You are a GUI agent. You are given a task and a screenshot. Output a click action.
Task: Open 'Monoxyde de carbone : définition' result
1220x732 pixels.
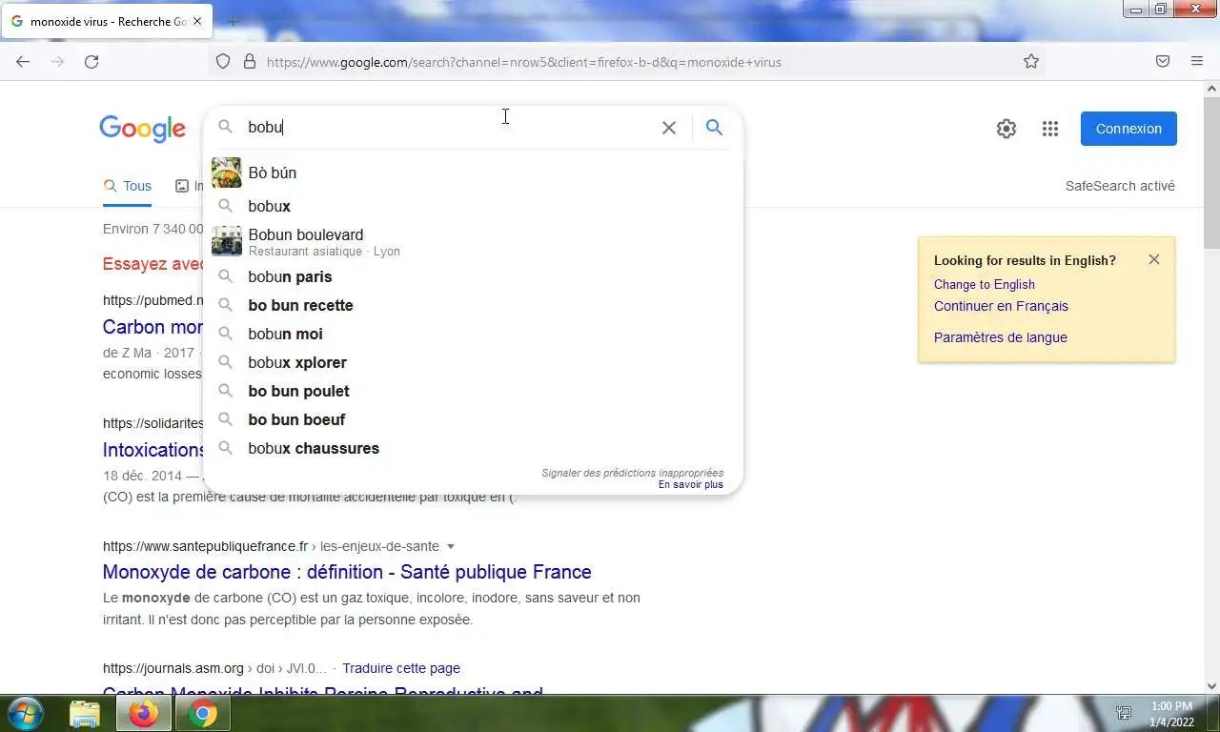coord(347,572)
